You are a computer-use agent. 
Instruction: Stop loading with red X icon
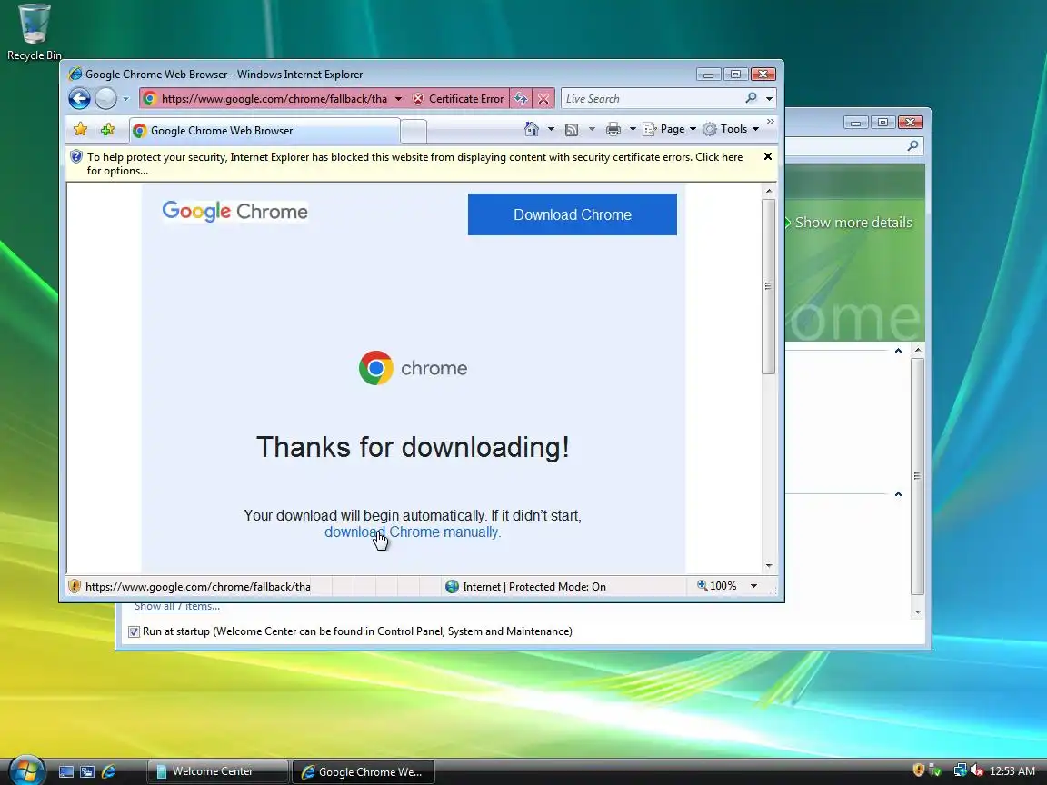(x=543, y=99)
